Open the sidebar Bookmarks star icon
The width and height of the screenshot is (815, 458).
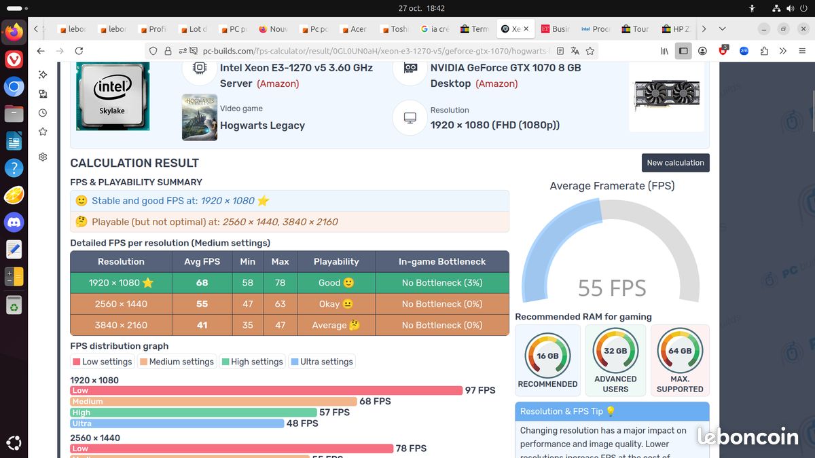43,132
